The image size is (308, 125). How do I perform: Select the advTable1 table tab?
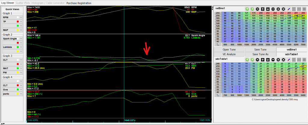pyautogui.click(x=291, y=54)
